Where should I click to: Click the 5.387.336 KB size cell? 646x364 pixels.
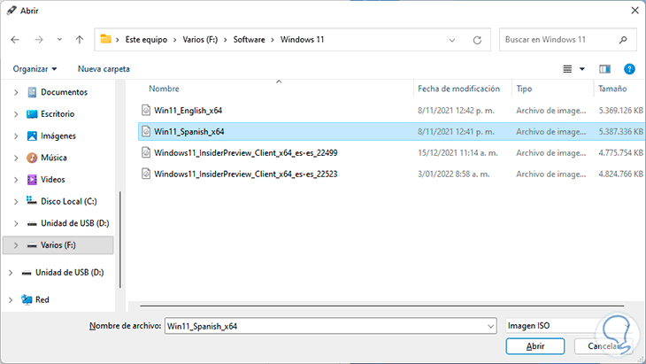pyautogui.click(x=620, y=131)
